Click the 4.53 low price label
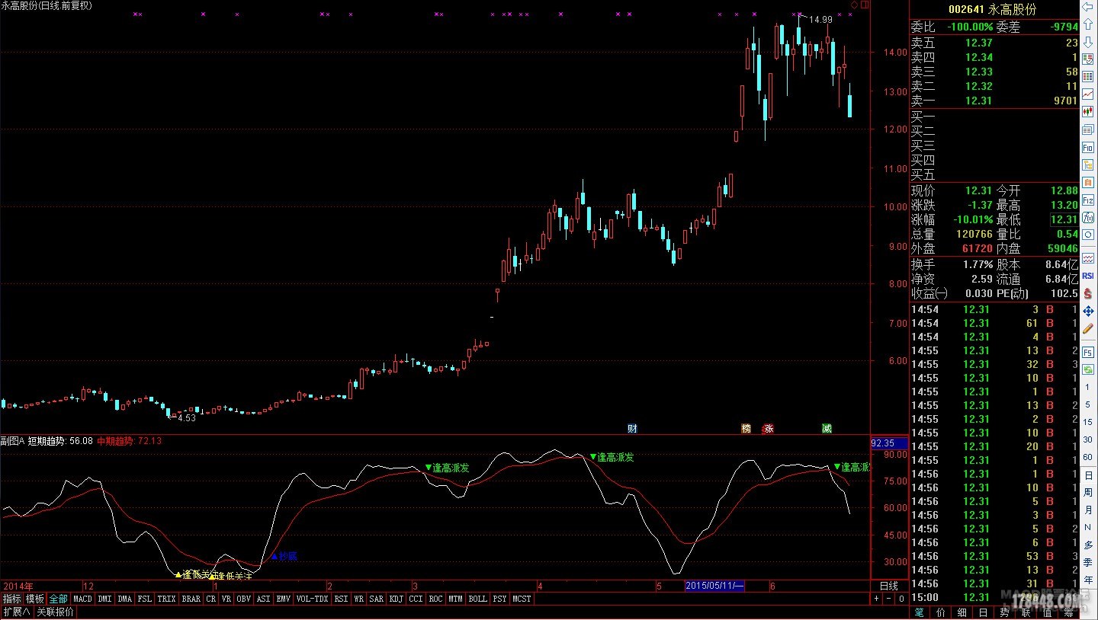Screen dimensions: 1098x620 coord(186,417)
